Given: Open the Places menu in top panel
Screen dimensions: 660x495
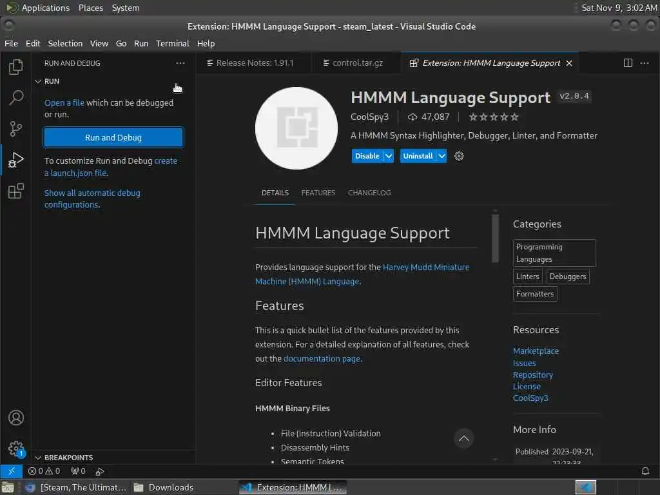Looking at the screenshot, I should (x=90, y=8).
